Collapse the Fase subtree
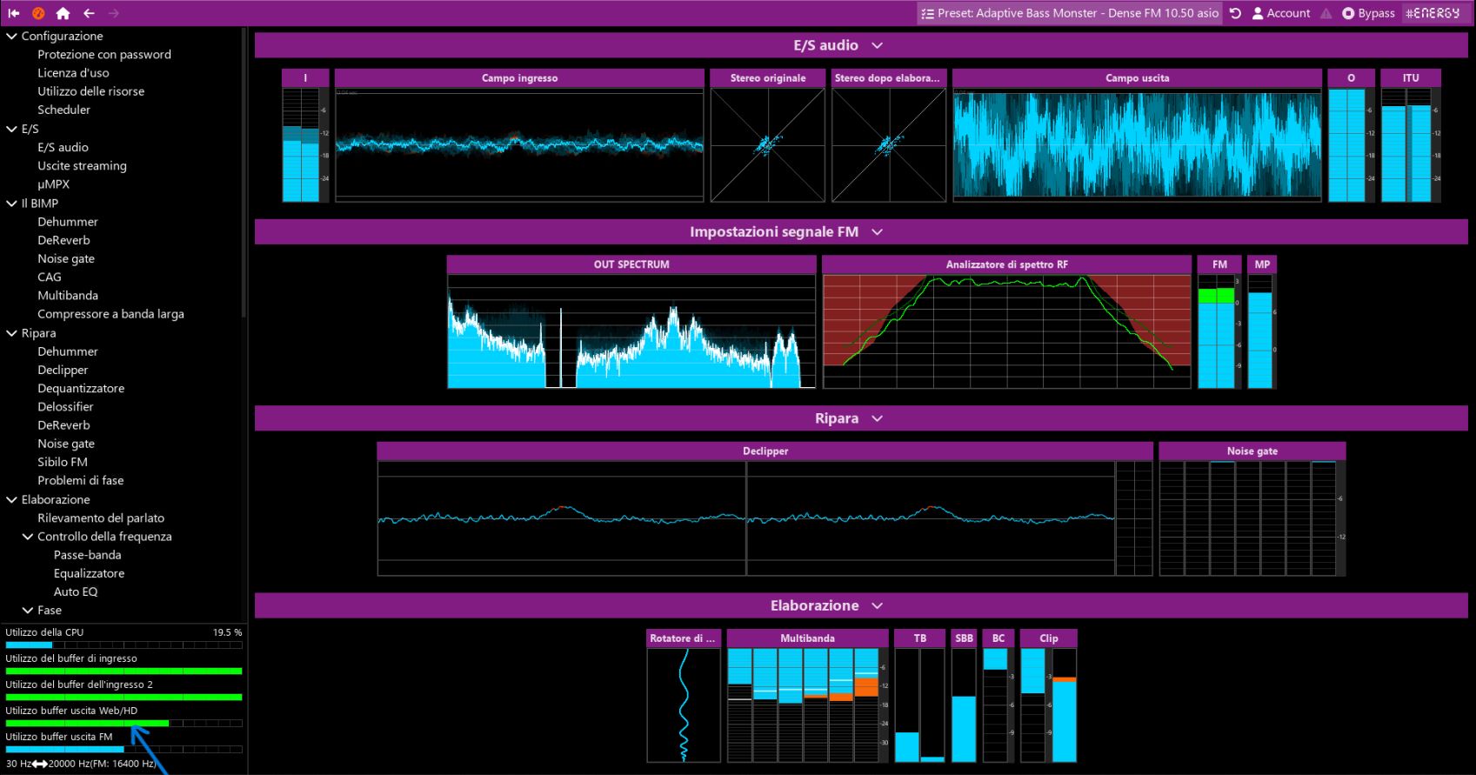The height and width of the screenshot is (775, 1476). pos(28,611)
